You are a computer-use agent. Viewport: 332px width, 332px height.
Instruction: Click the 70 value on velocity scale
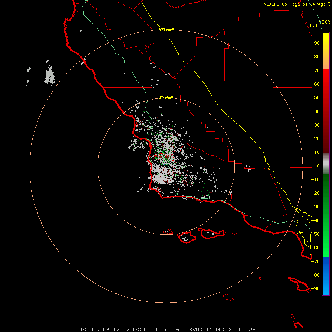coord(317,70)
